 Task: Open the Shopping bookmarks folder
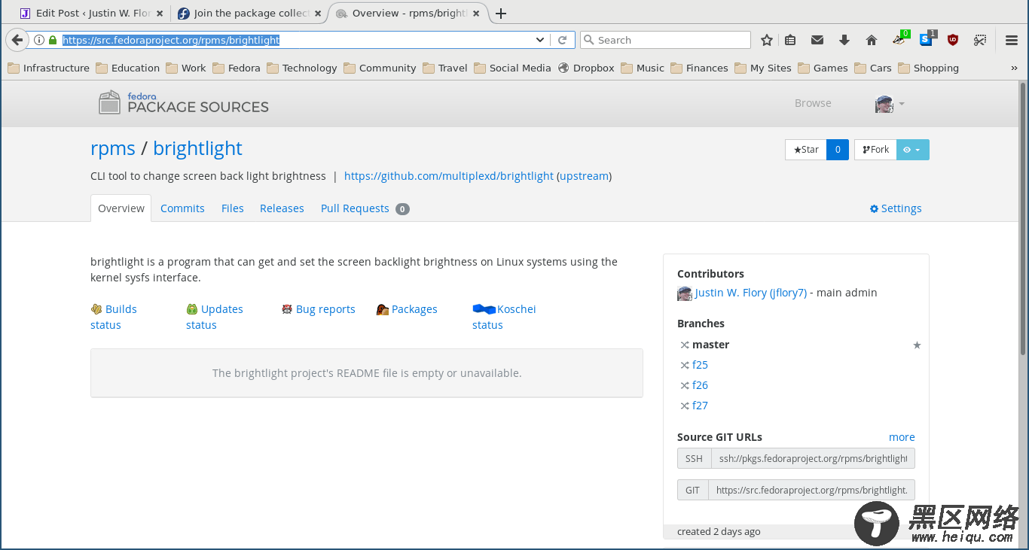pyautogui.click(x=928, y=68)
